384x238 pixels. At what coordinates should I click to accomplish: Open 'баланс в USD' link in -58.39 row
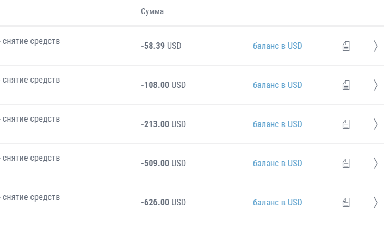coord(277,46)
